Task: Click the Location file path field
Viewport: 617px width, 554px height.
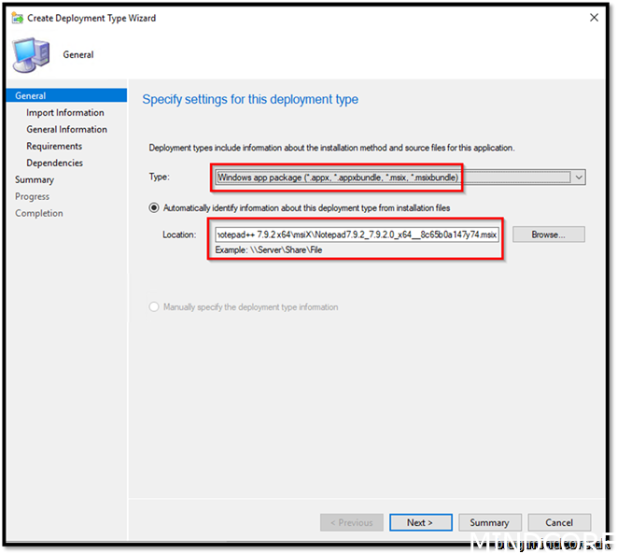Action: pos(358,234)
